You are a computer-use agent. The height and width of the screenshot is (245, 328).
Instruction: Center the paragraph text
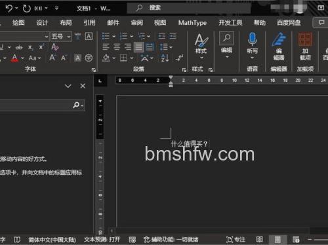point(117,47)
